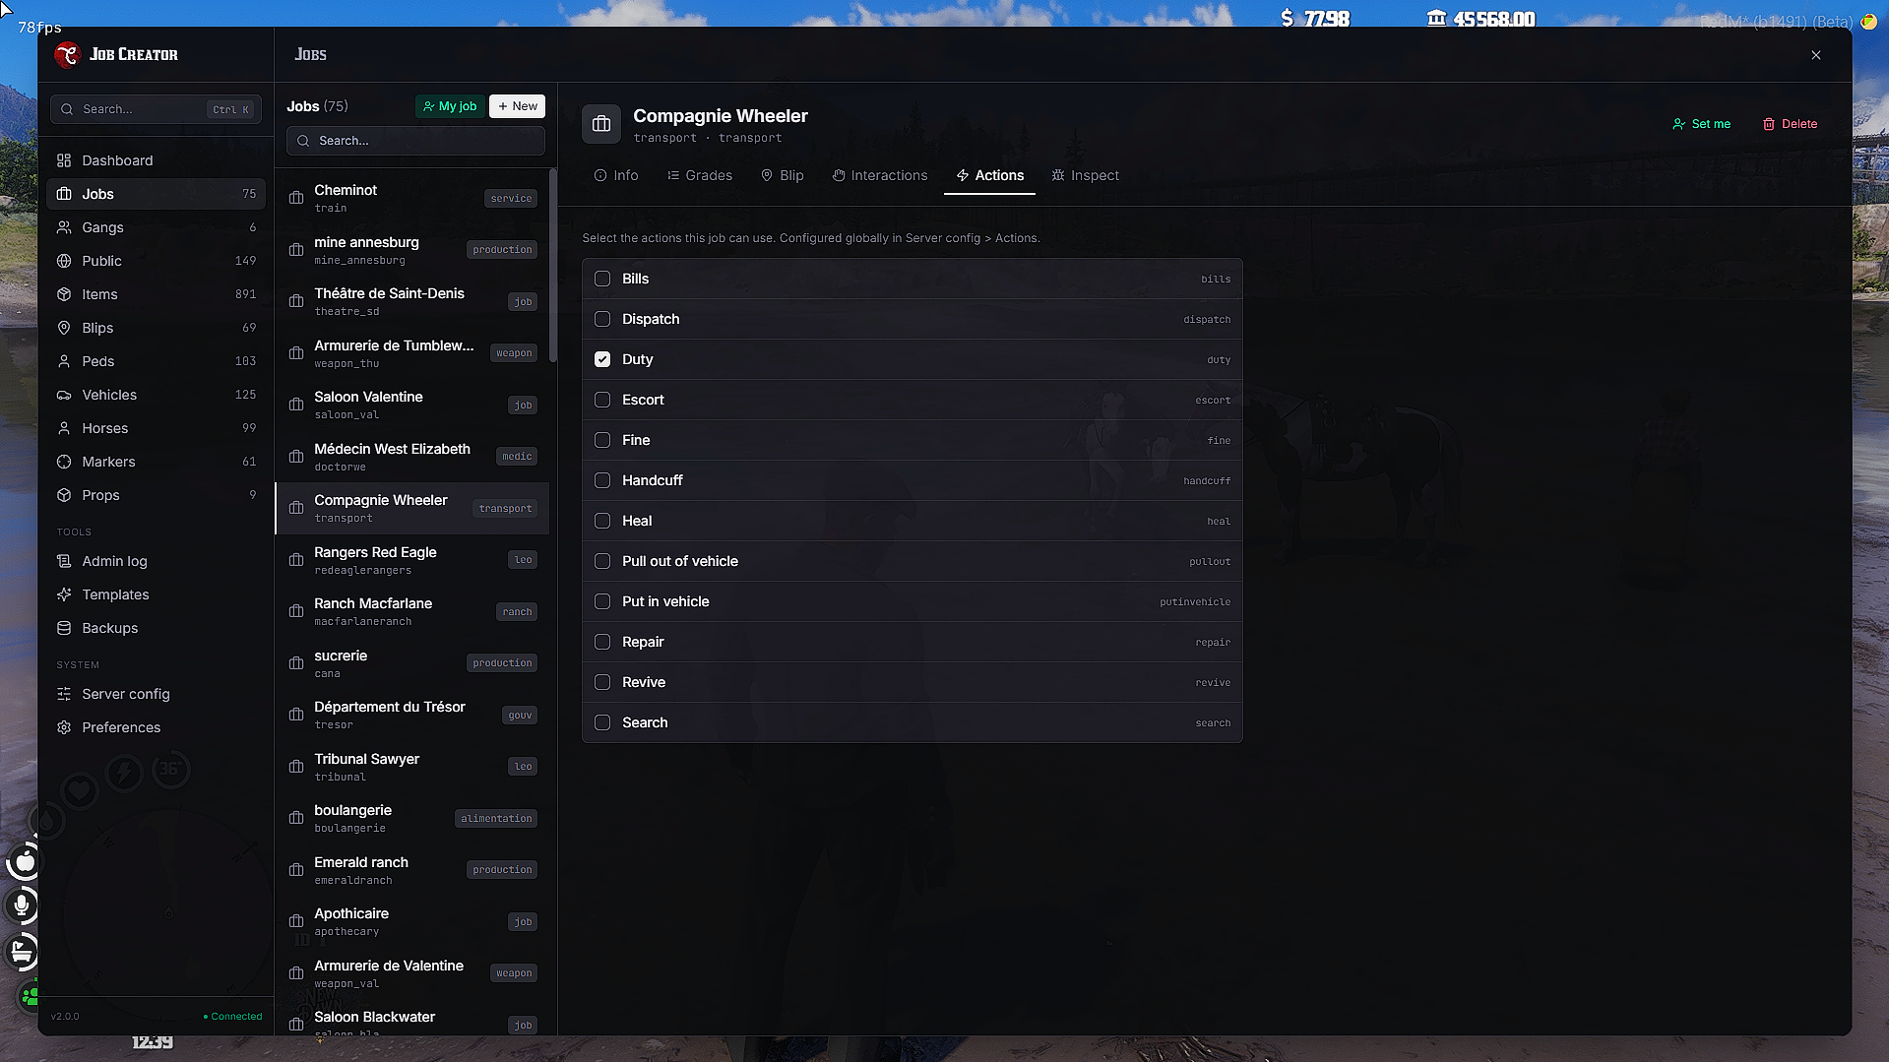Select Armurerie de Valentine job

click(412, 973)
